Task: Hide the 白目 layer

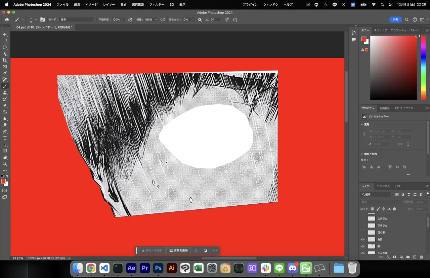Action: pyautogui.click(x=363, y=239)
